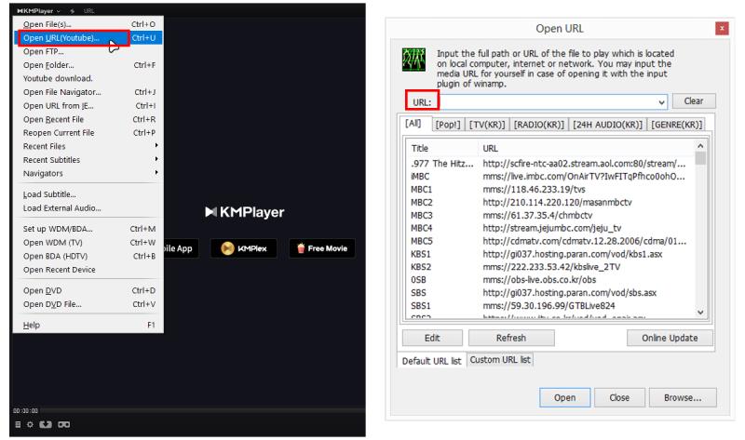The image size is (745, 440).
Task: Select Open DVD menu entry
Action: pyautogui.click(x=88, y=290)
